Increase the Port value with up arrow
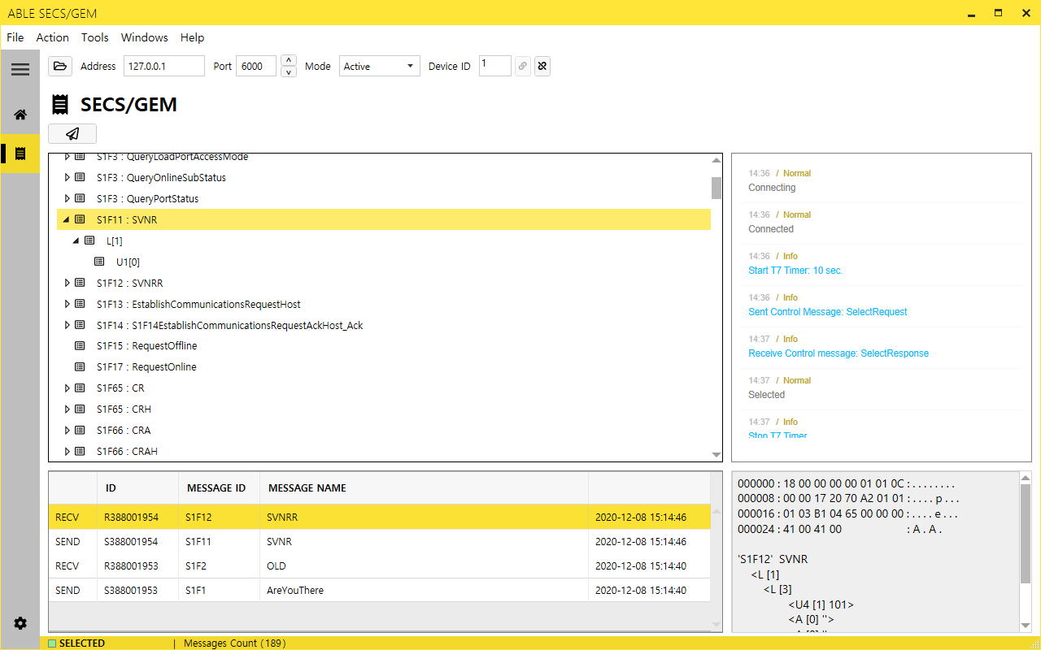Viewport: 1041px width, 650px height. [x=289, y=61]
